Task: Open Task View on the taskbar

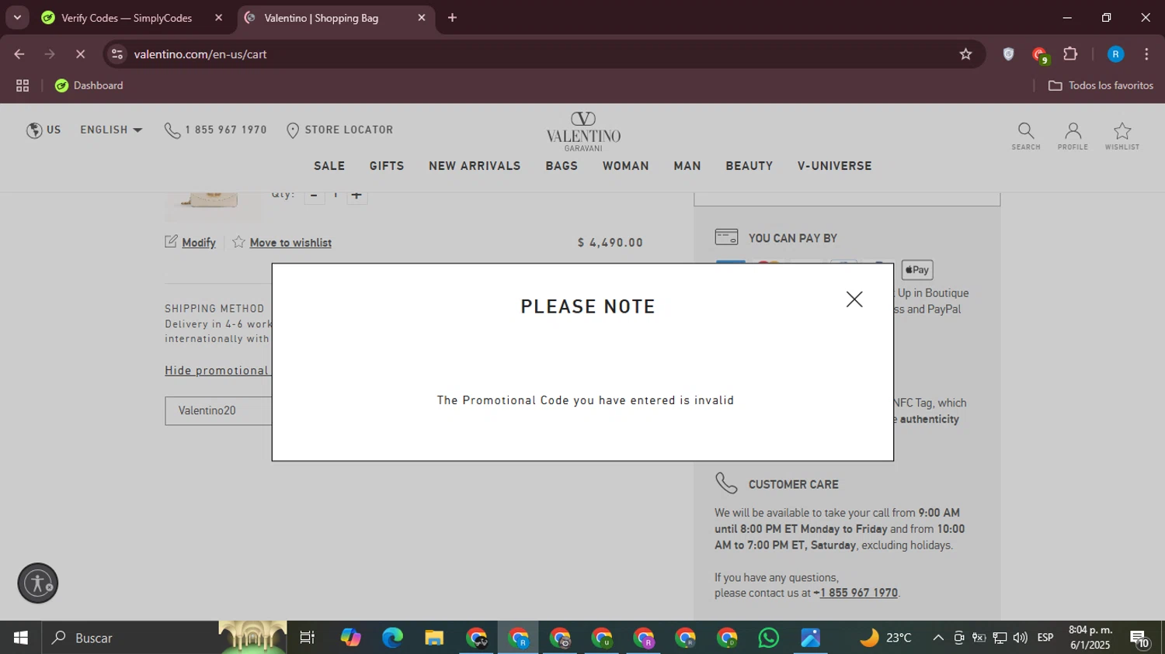Action: [x=308, y=638]
